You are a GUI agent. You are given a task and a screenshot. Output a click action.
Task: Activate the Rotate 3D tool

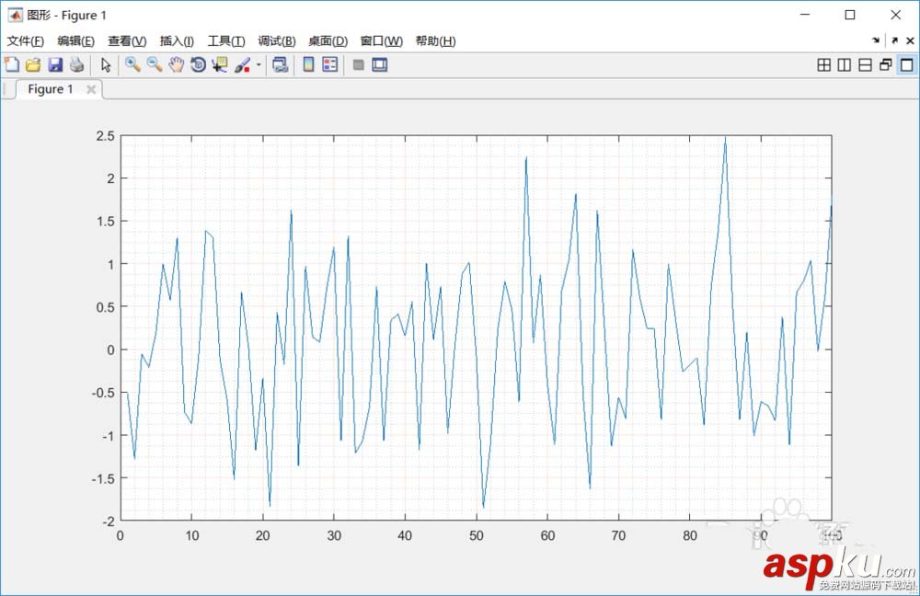point(199,64)
